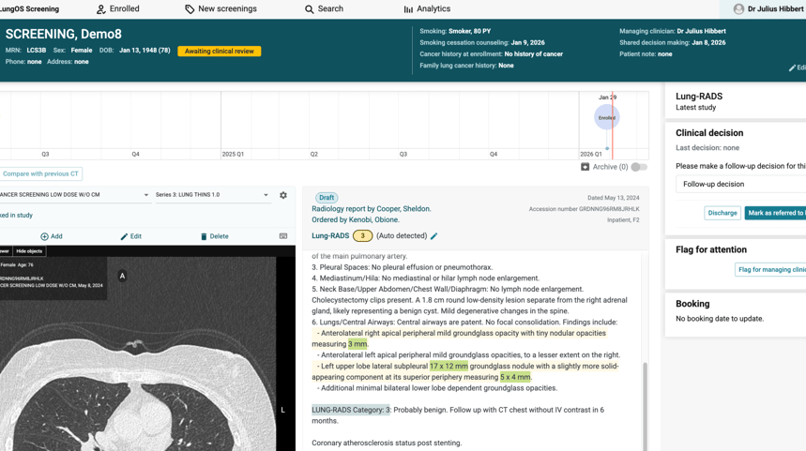Click Flag for managing clinician button
Viewport: 806px width, 451px height.
[770, 269]
